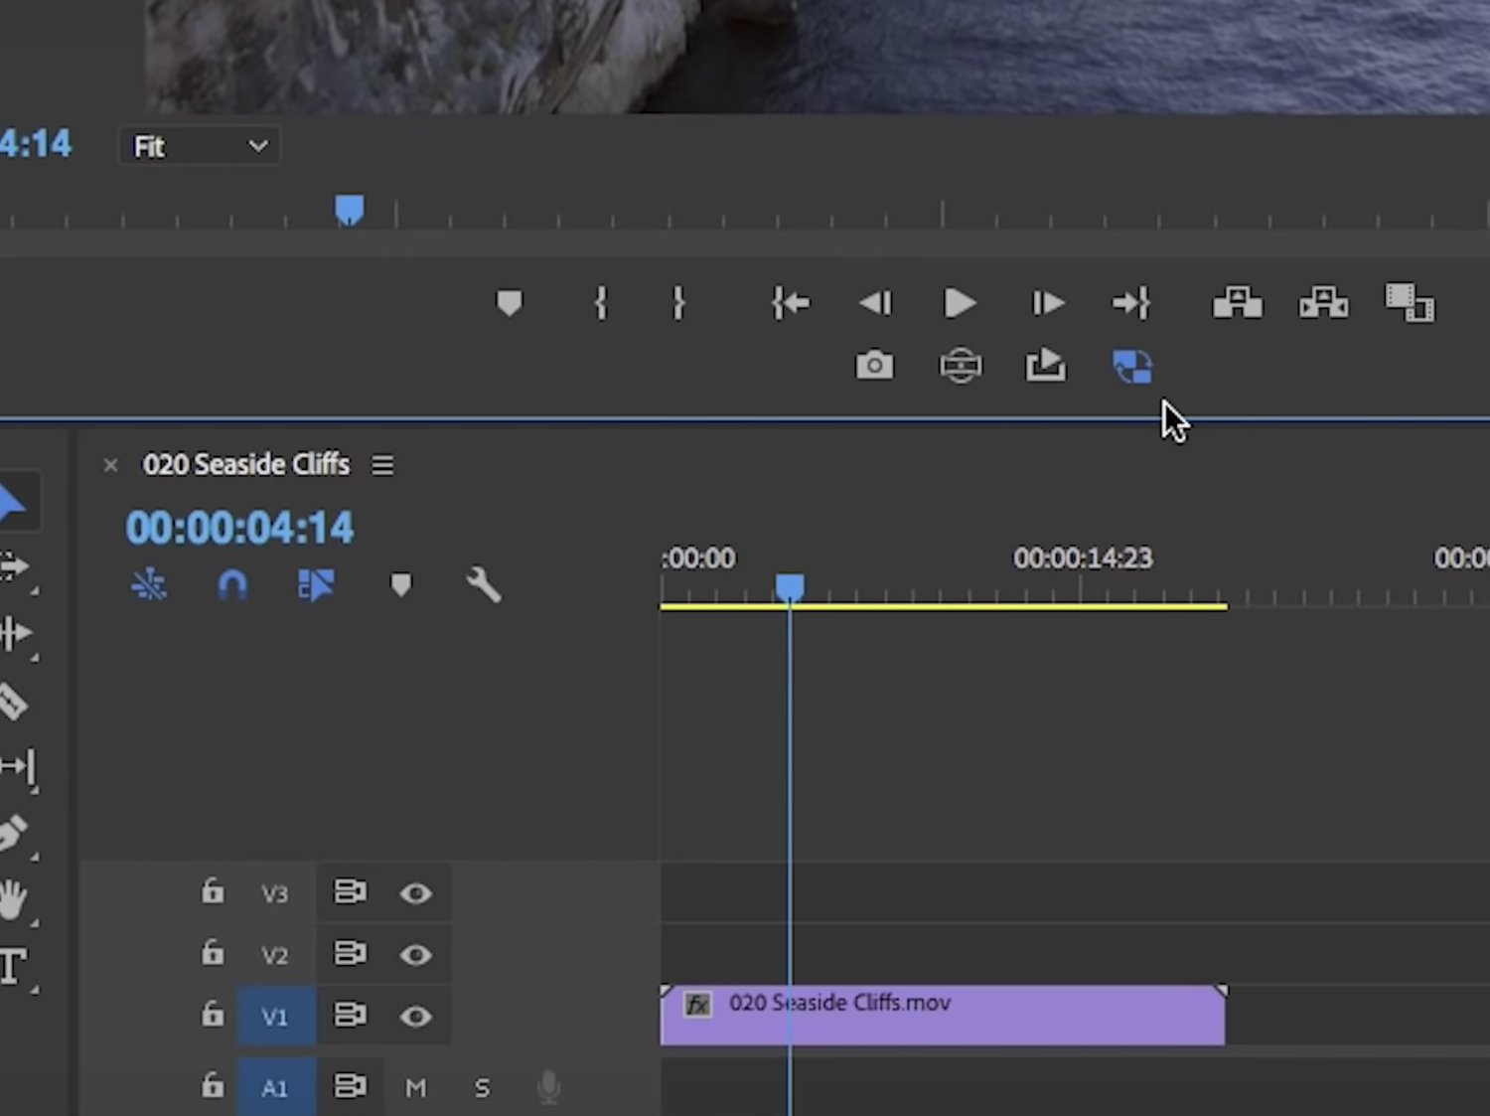Toggle Insert and overwrite sequences as nests
The image size is (1490, 1116).
pyautogui.click(x=149, y=585)
